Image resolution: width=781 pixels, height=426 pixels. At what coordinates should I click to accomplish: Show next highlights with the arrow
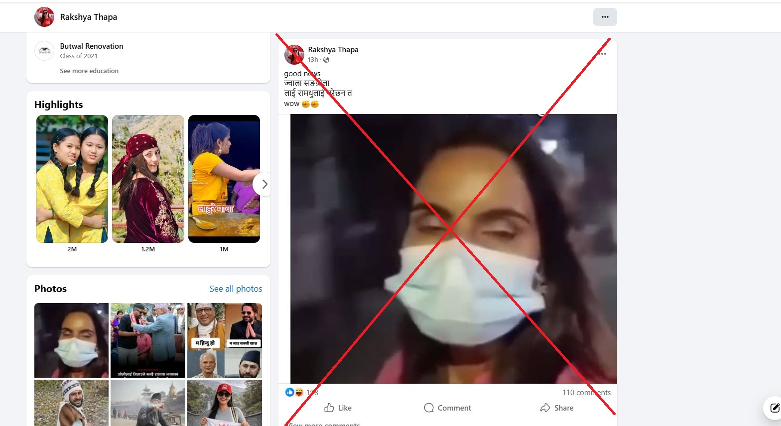264,184
